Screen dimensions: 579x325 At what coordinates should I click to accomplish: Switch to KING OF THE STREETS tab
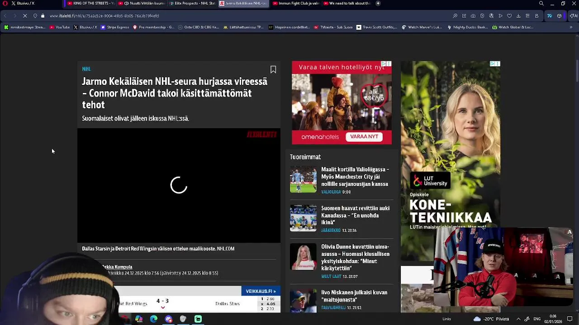pyautogui.click(x=90, y=3)
